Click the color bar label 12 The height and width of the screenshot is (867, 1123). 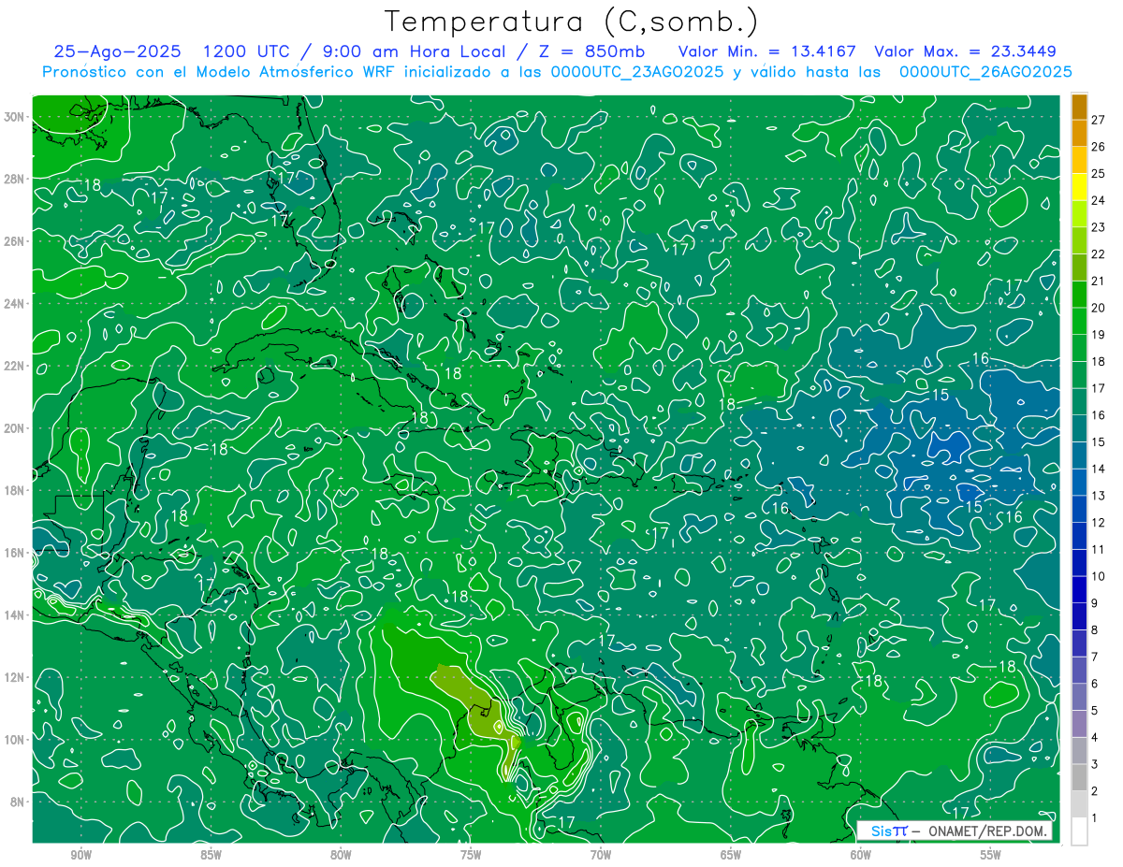[x=1099, y=523]
